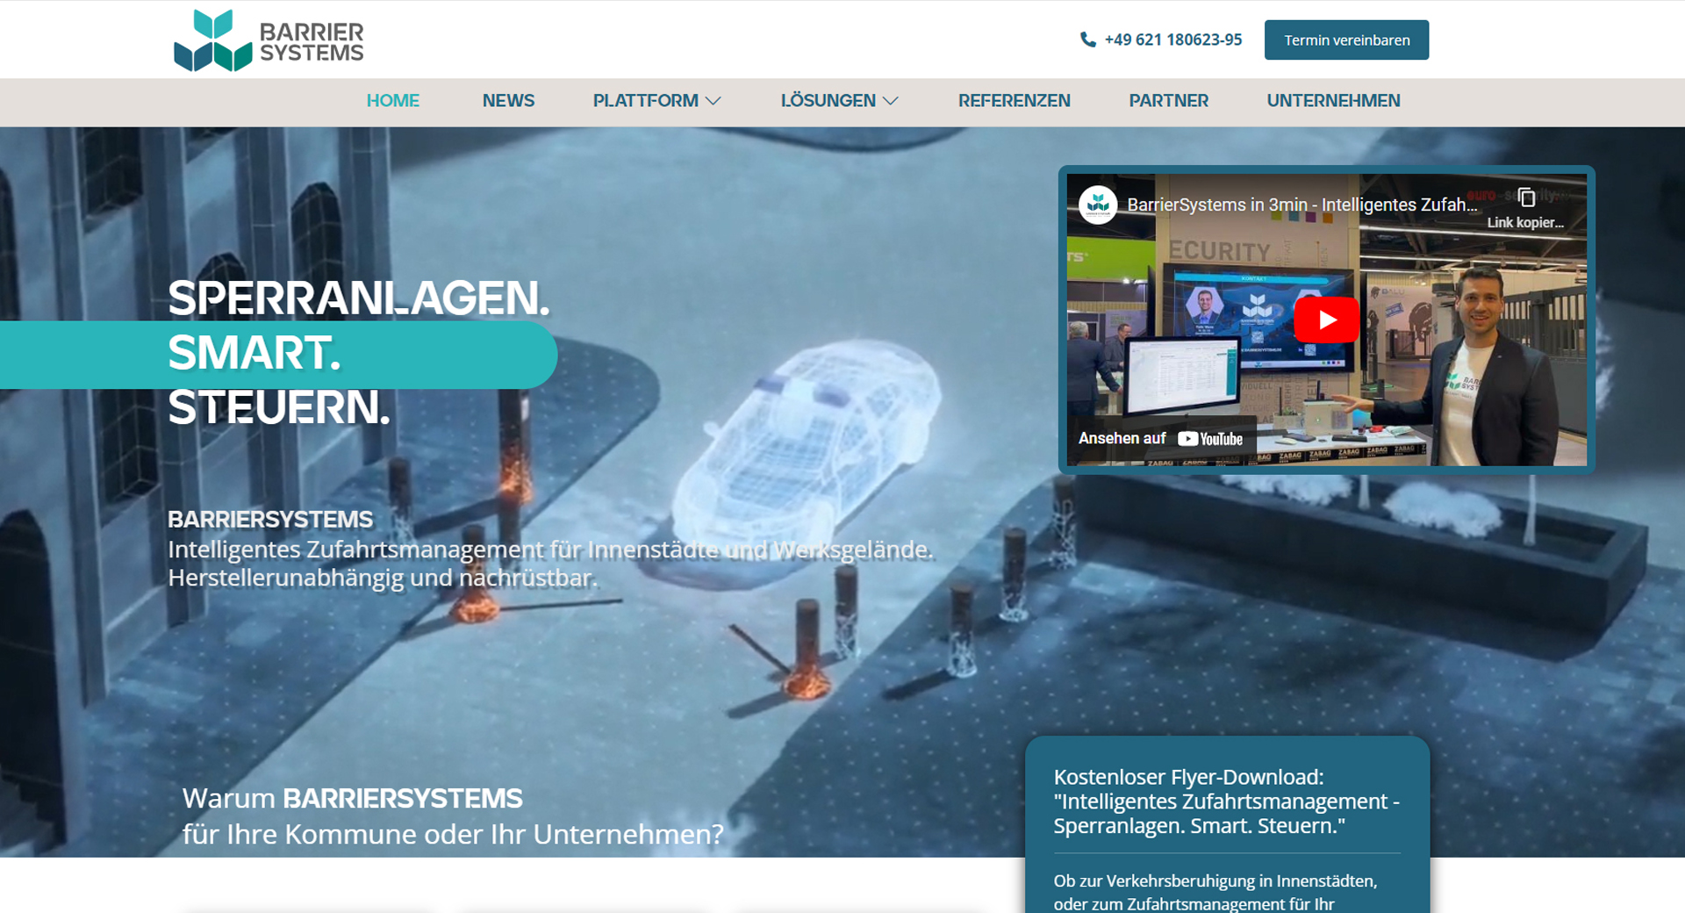Call number +49 621 180623-95

pyautogui.click(x=1172, y=40)
